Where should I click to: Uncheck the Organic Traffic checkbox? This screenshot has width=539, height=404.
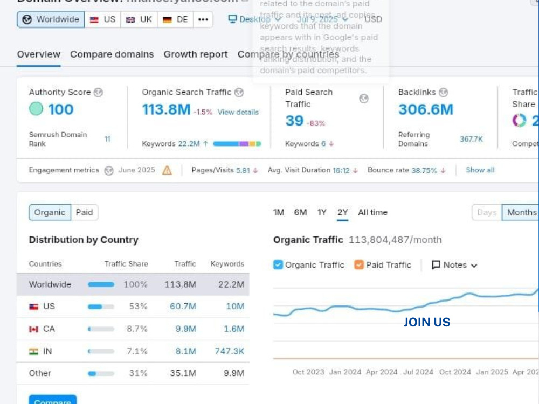(x=278, y=265)
